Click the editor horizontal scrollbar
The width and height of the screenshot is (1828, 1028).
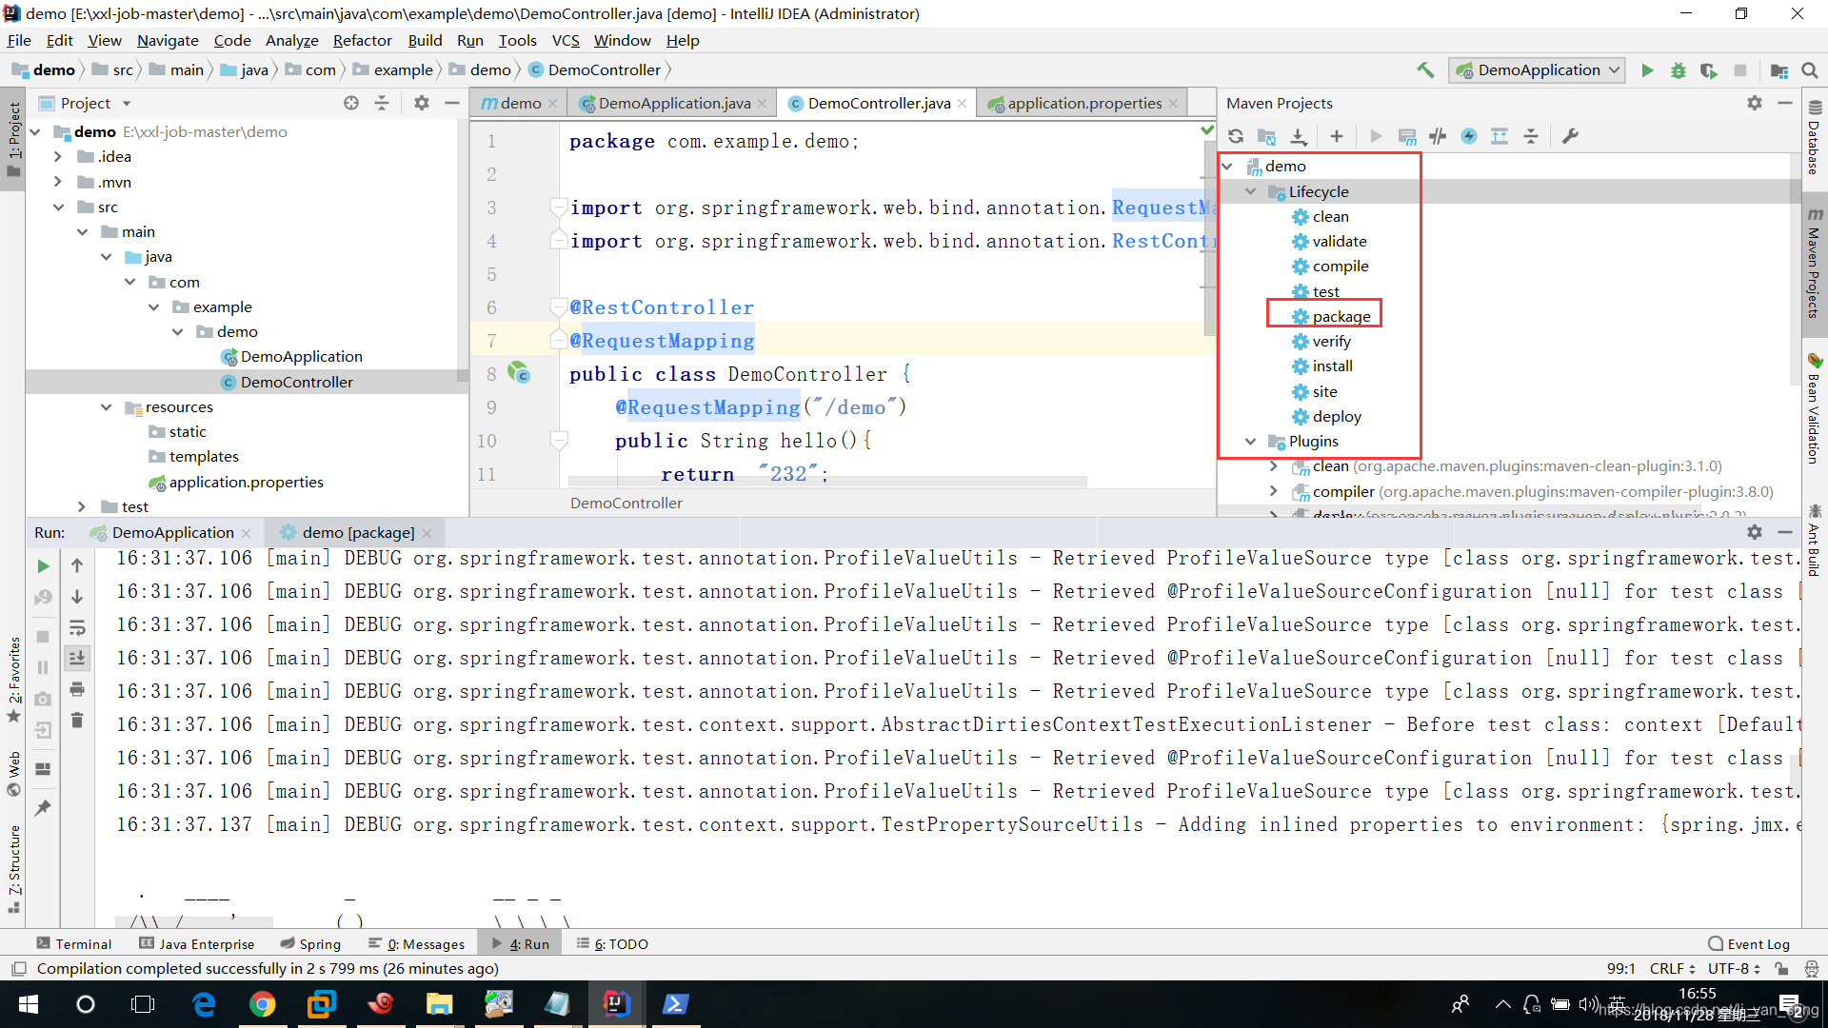click(x=826, y=481)
